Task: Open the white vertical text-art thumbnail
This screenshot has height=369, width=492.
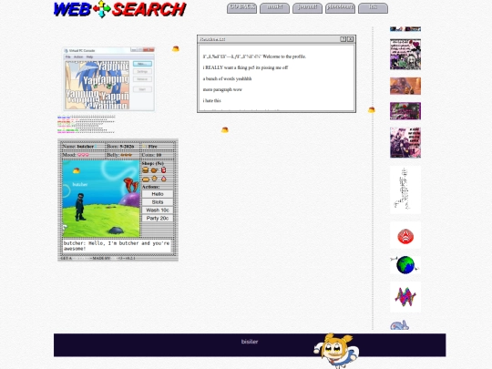Action: pos(405,190)
